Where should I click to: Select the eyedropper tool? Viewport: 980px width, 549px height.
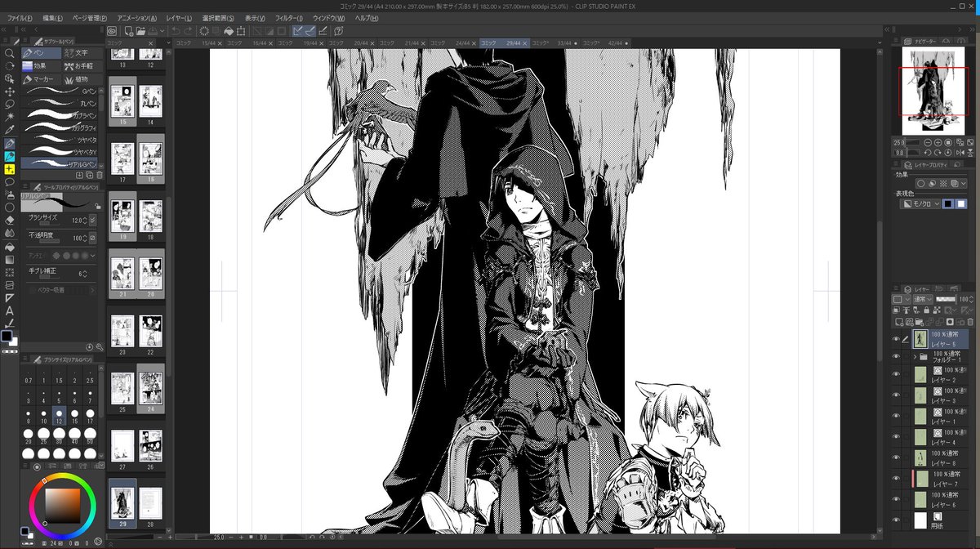point(10,130)
